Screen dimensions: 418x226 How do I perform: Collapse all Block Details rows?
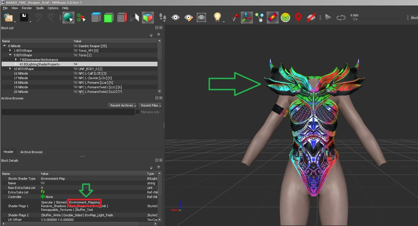(158, 167)
